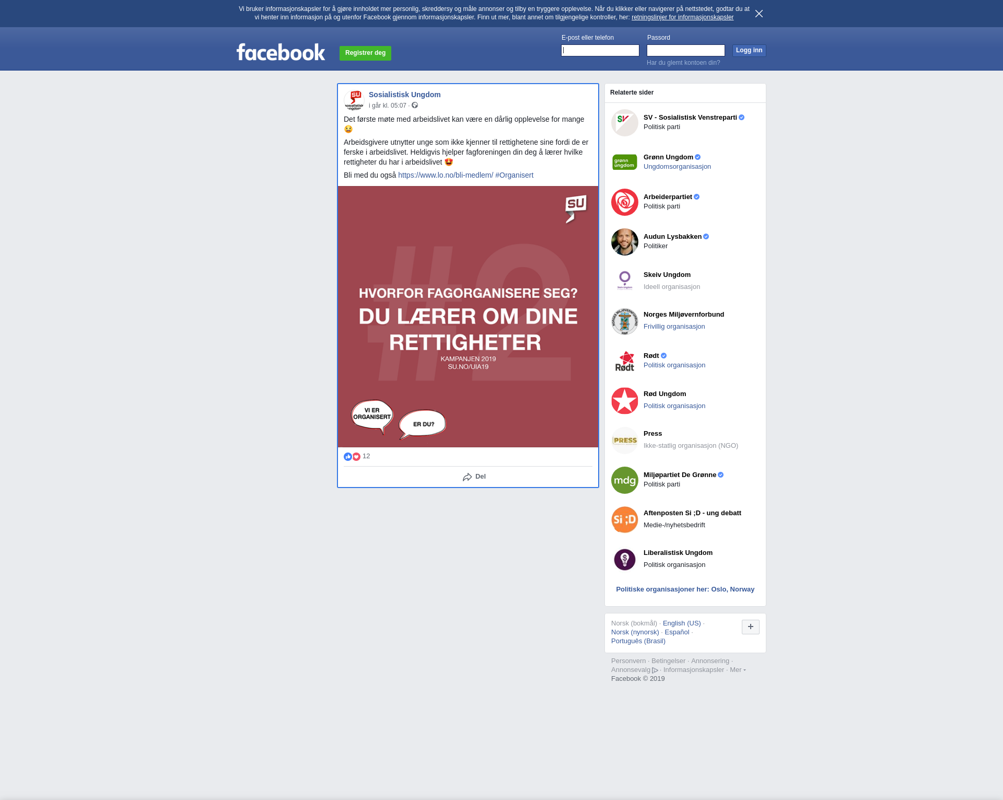Open Ungdomsorganisasjon category link
The width and height of the screenshot is (1003, 800).
pos(677,167)
